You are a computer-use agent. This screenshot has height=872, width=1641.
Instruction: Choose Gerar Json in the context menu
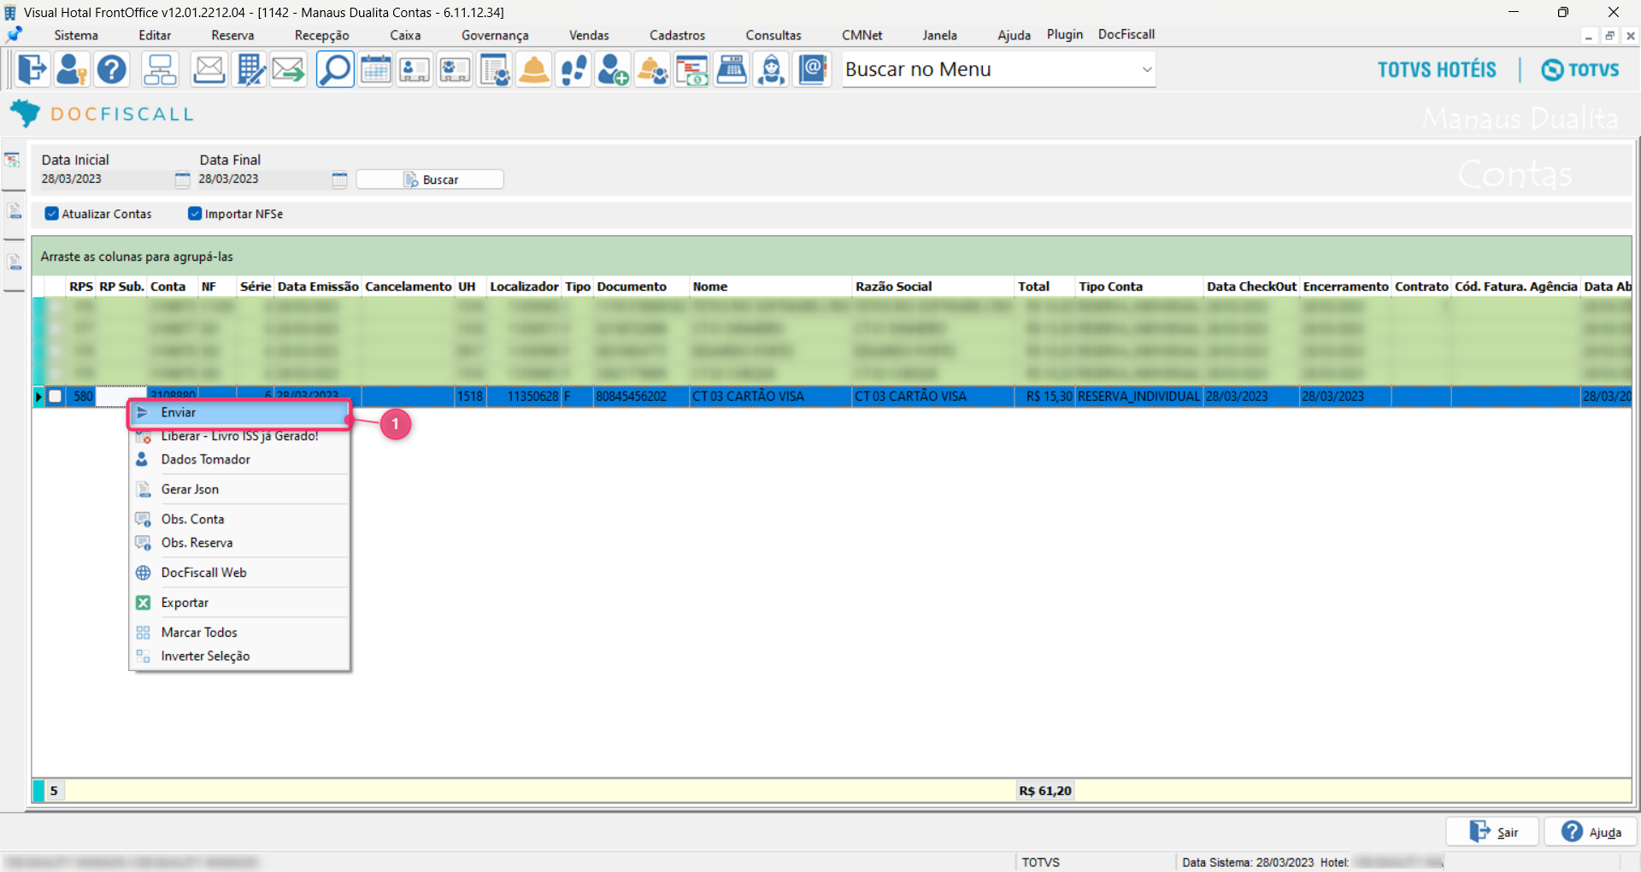(240, 490)
